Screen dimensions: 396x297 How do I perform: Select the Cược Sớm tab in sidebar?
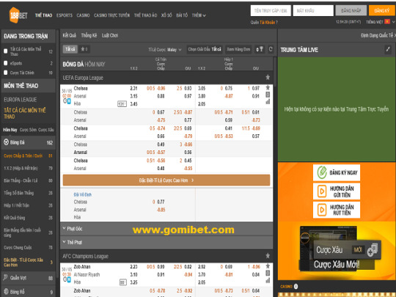tap(28, 130)
